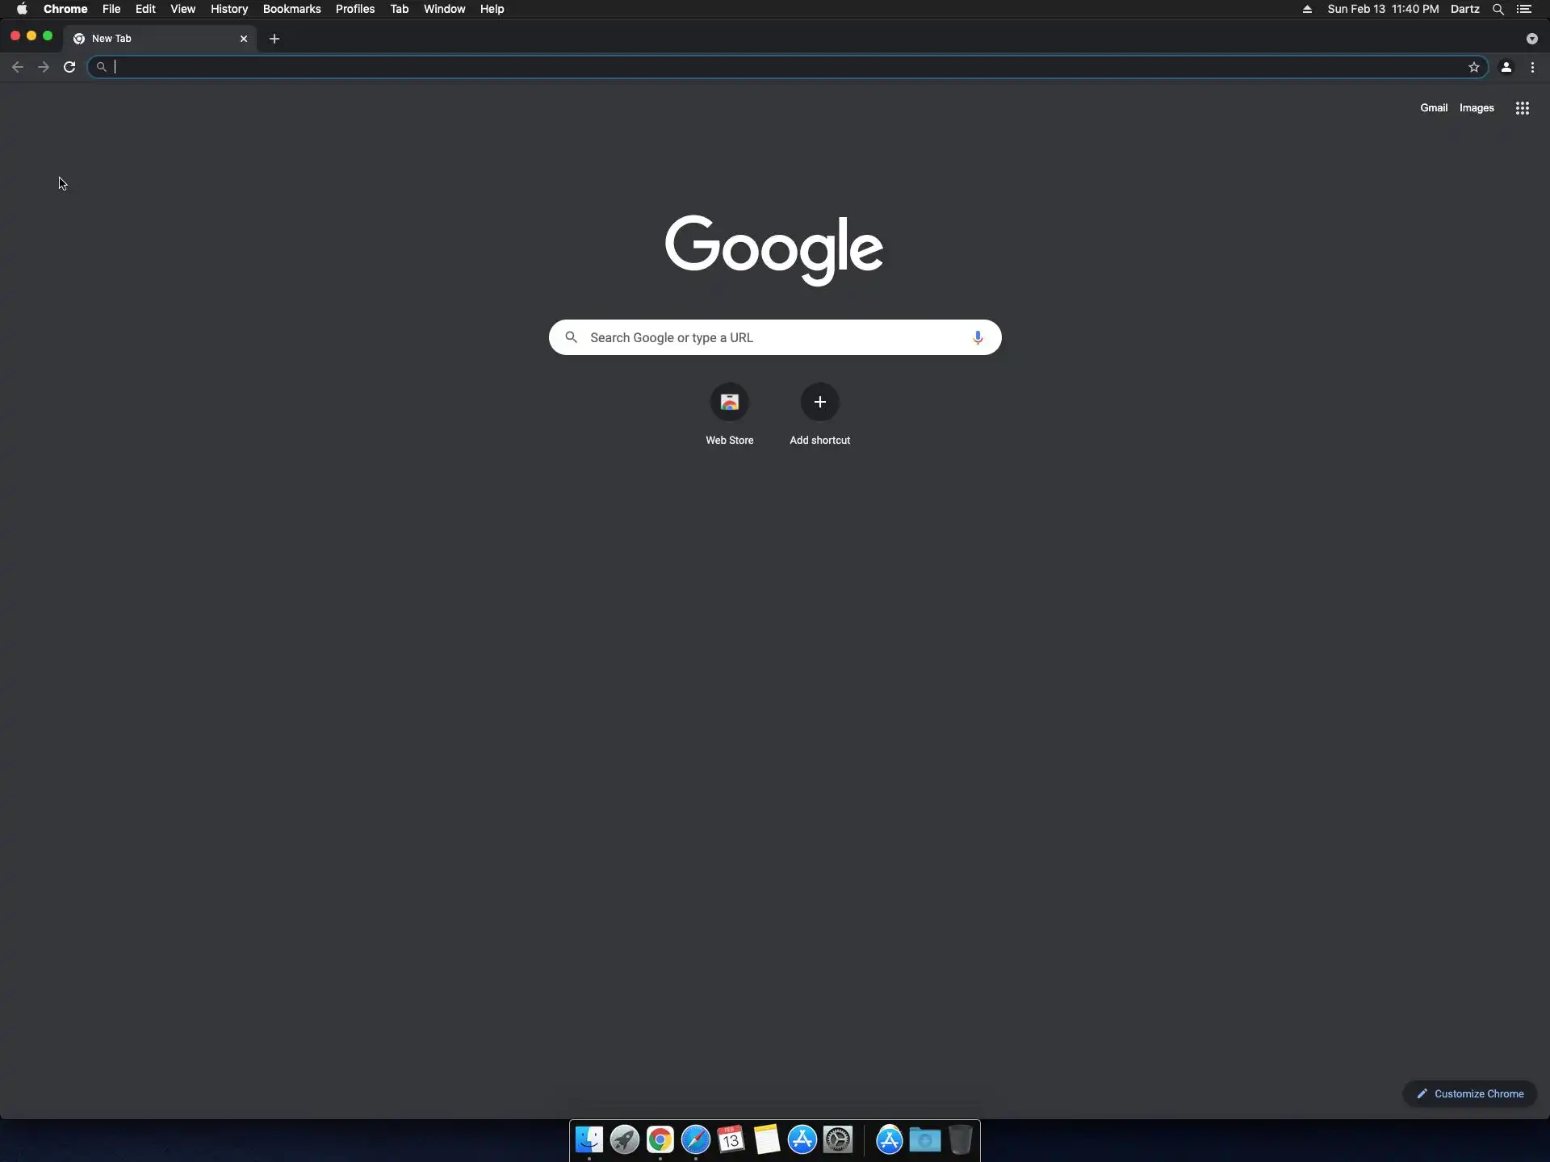This screenshot has width=1550, height=1162.
Task: Focus the Search Google or type a URL box
Action: pos(775,337)
